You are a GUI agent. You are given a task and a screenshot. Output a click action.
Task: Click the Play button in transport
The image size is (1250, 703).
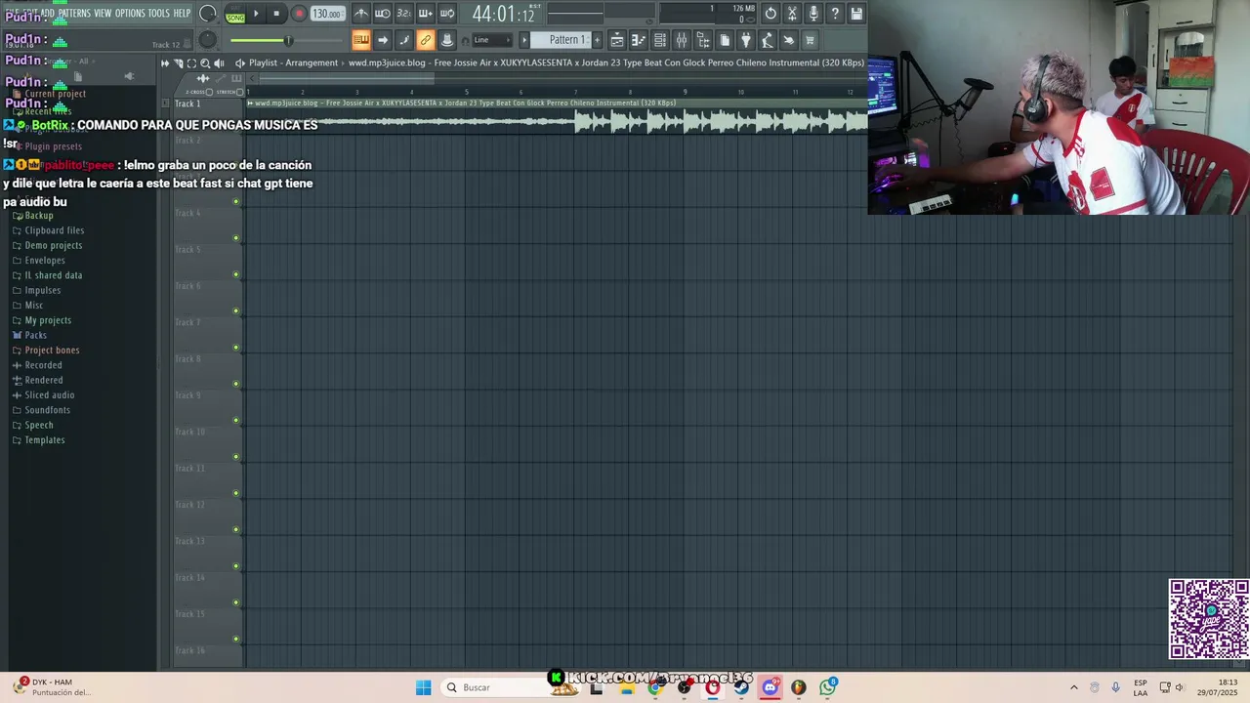pyautogui.click(x=256, y=14)
